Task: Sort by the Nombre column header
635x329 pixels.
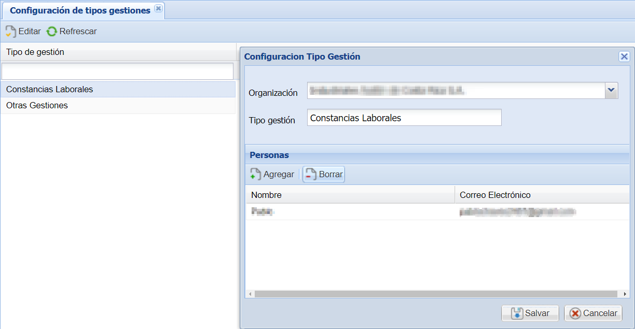Action: coord(350,195)
